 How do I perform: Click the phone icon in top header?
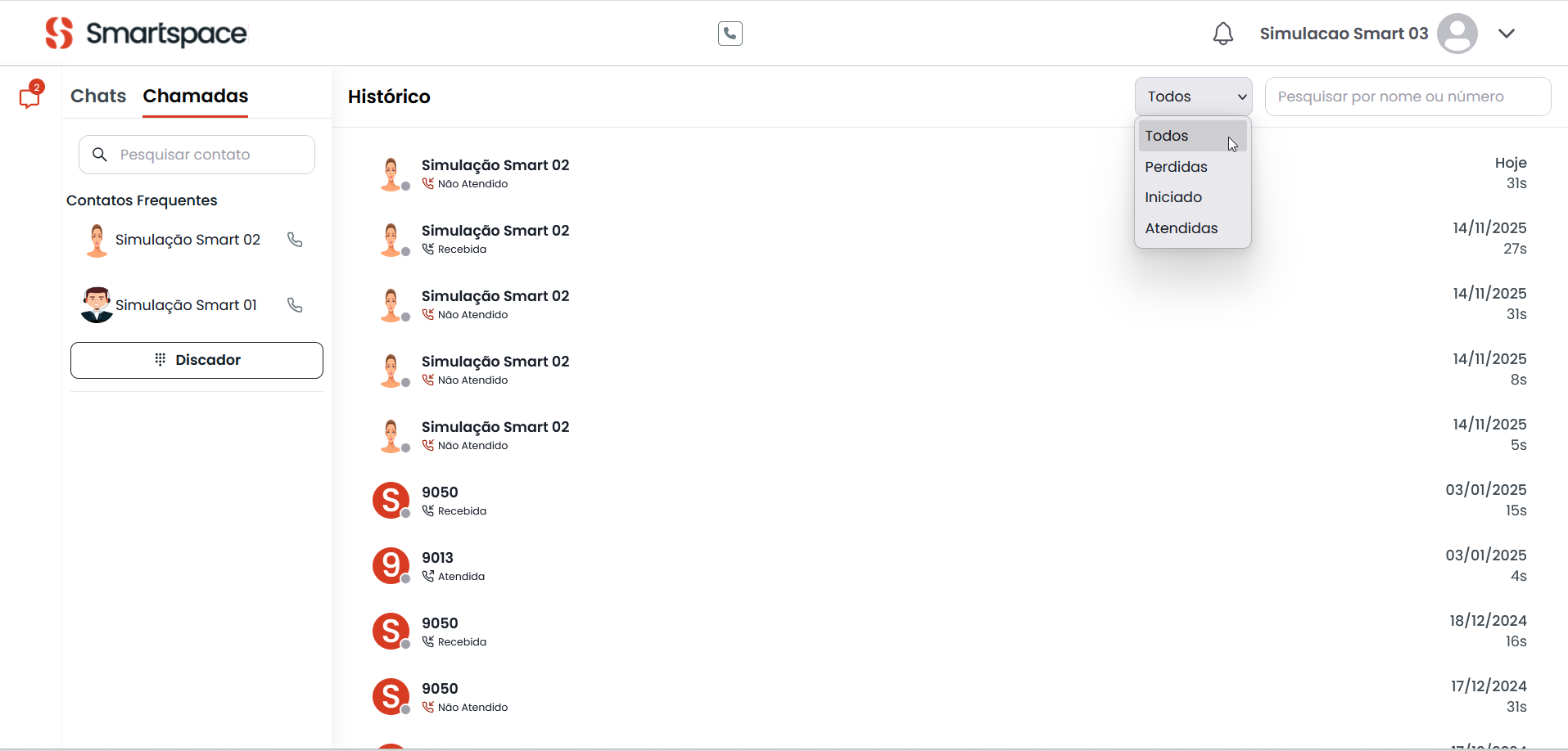[x=730, y=34]
